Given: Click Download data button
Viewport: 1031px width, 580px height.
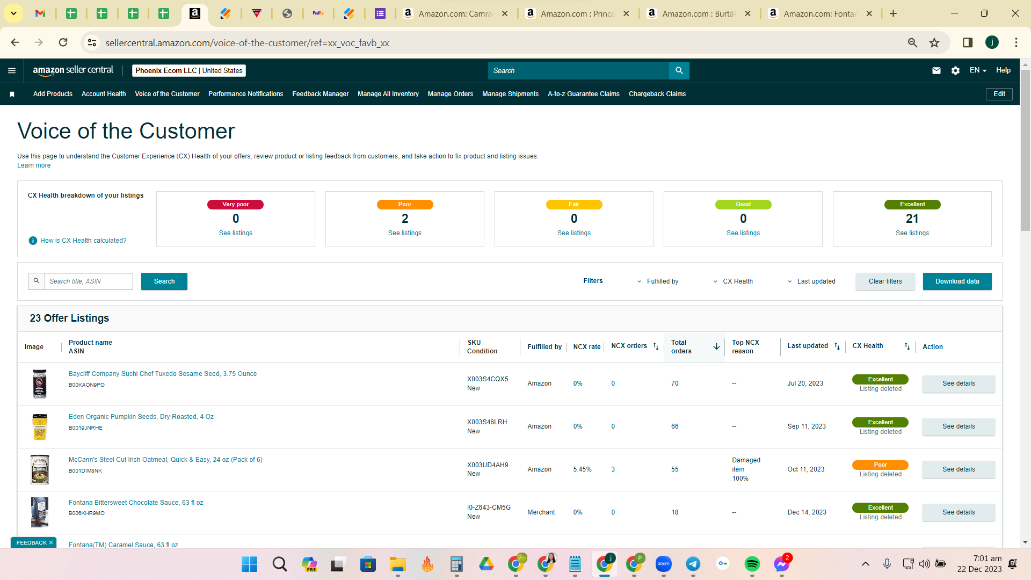Looking at the screenshot, I should (957, 281).
